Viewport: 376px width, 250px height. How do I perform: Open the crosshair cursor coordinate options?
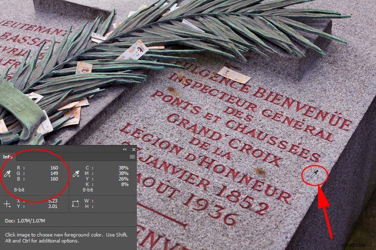(x=7, y=204)
